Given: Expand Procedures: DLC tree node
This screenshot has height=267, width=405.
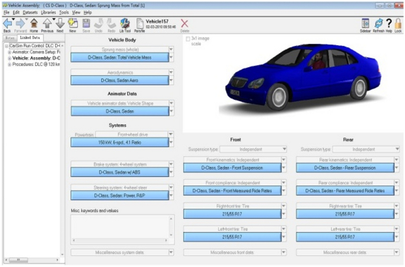Looking at the screenshot, I should click(x=9, y=65).
